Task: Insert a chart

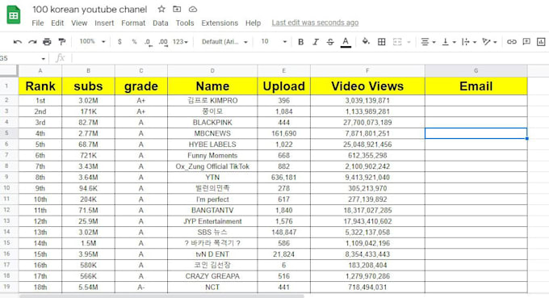Action: [x=541, y=42]
